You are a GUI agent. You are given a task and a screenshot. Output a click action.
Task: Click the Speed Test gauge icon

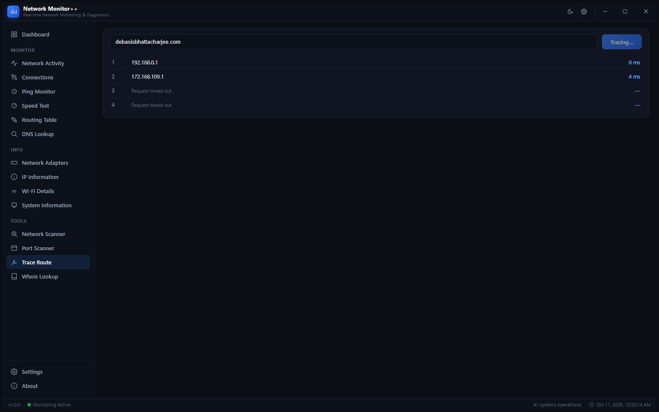[14, 106]
